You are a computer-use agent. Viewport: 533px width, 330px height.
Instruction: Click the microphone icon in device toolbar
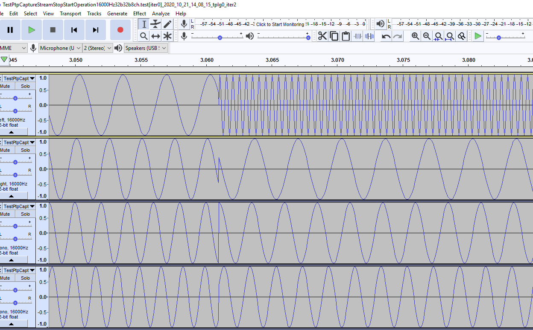(x=33, y=48)
